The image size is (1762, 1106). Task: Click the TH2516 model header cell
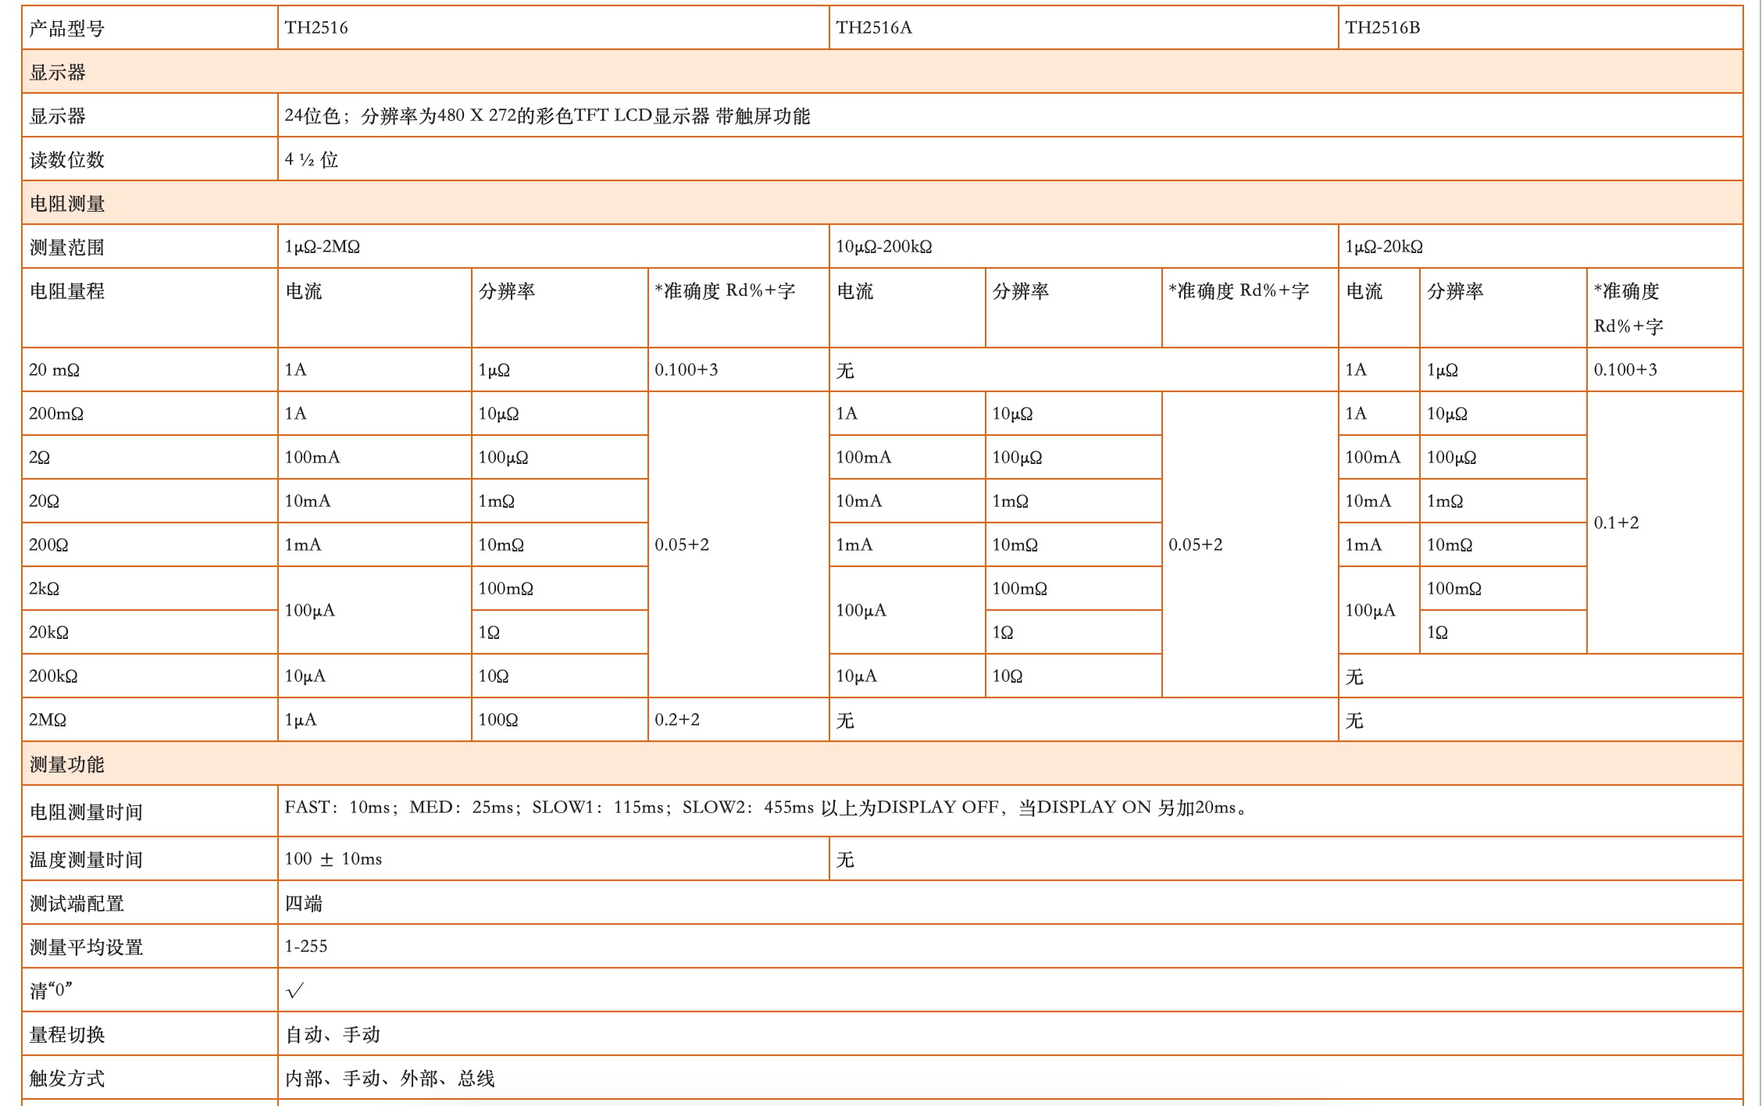click(553, 27)
